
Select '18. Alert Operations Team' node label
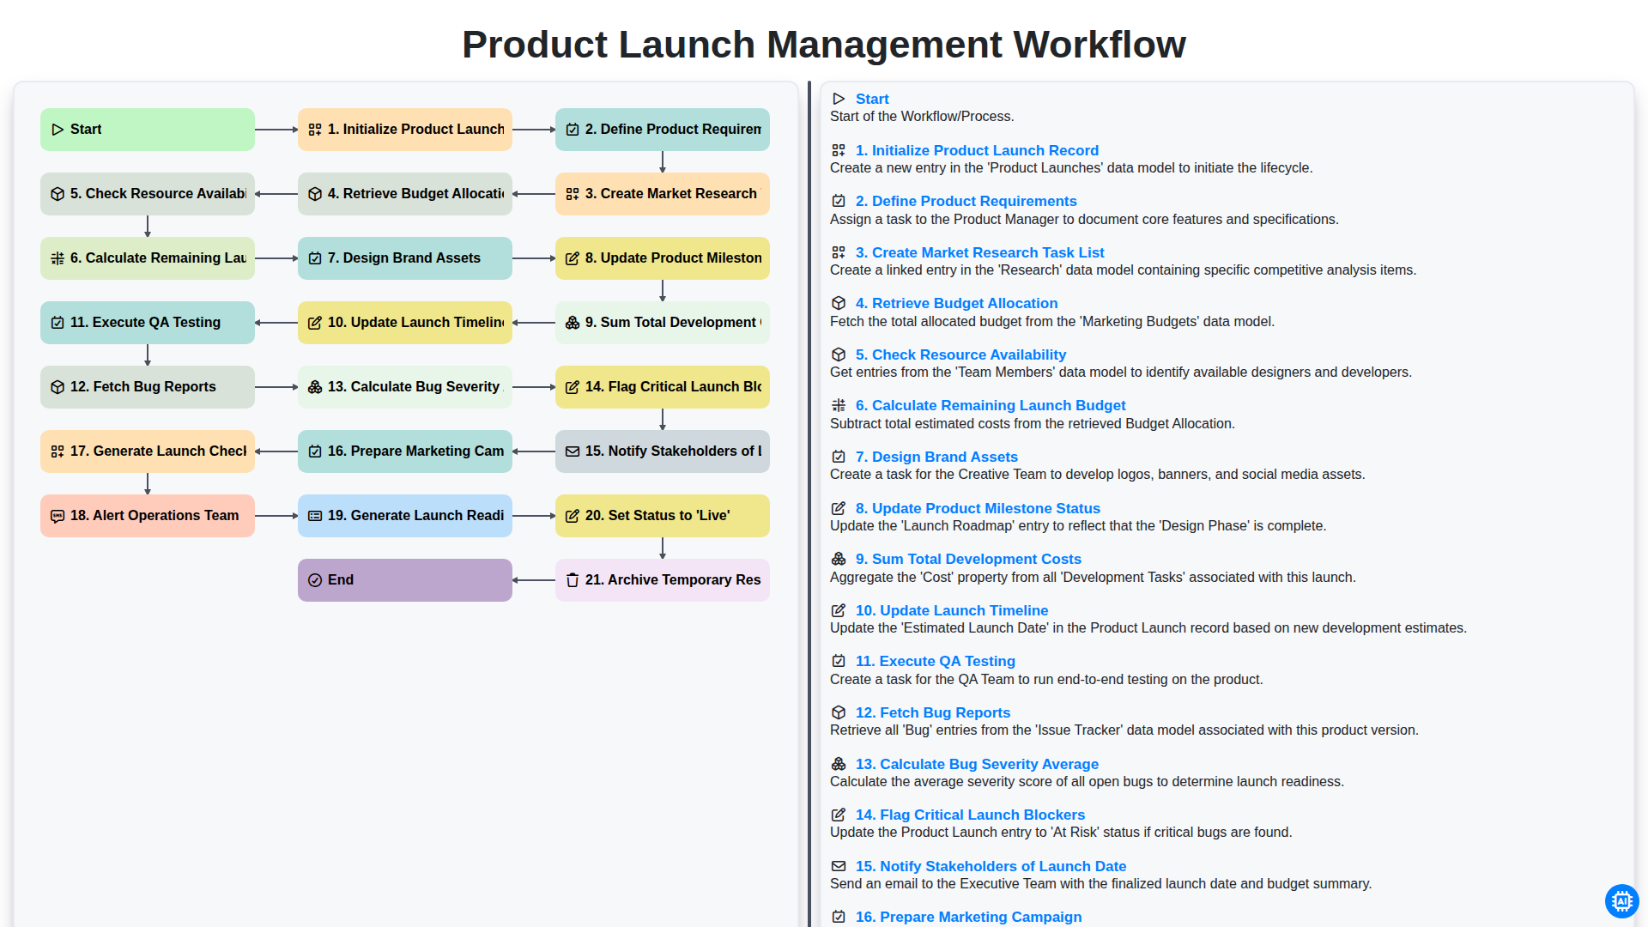tap(154, 516)
